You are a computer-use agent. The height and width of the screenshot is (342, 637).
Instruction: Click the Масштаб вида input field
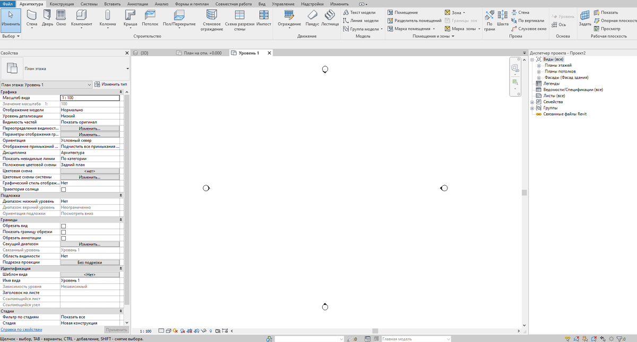point(90,98)
